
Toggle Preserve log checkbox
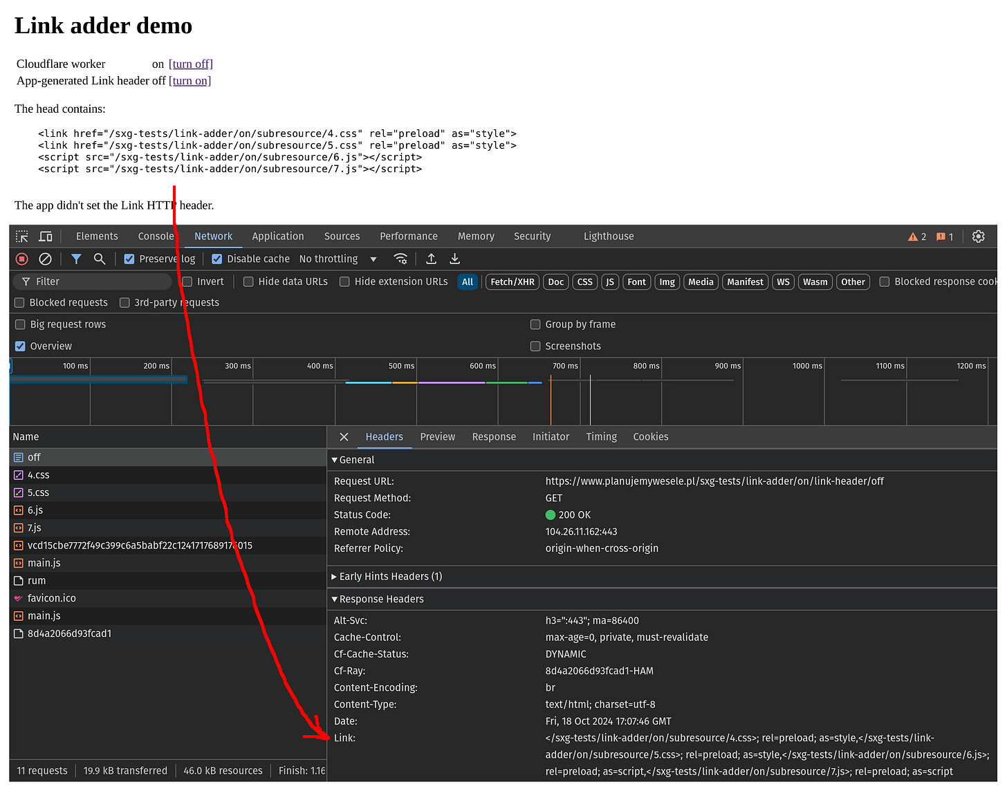coord(129,259)
